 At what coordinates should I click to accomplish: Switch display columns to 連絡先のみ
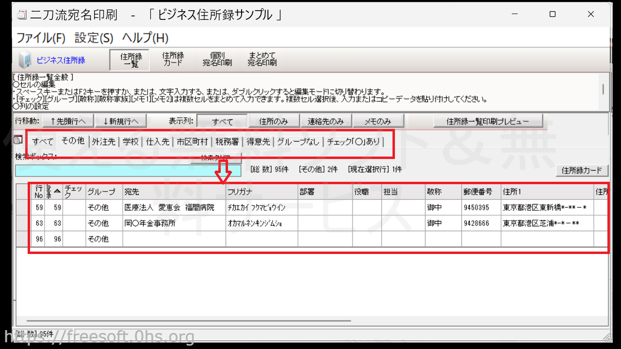(325, 121)
